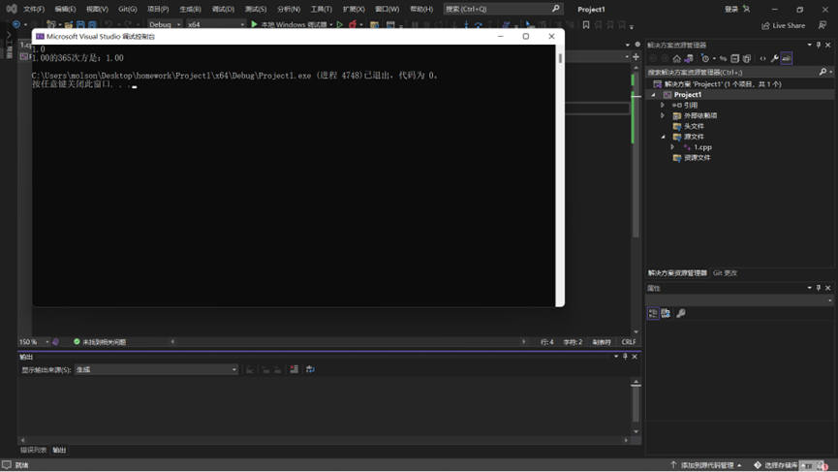838x472 pixels.
Task: Close the Output panel
Action: [x=635, y=357]
